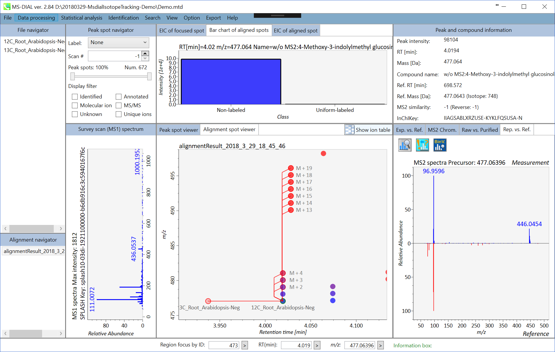Check the Unique ions filter
Image resolution: width=555 pixels, height=352 pixels.
tap(119, 114)
